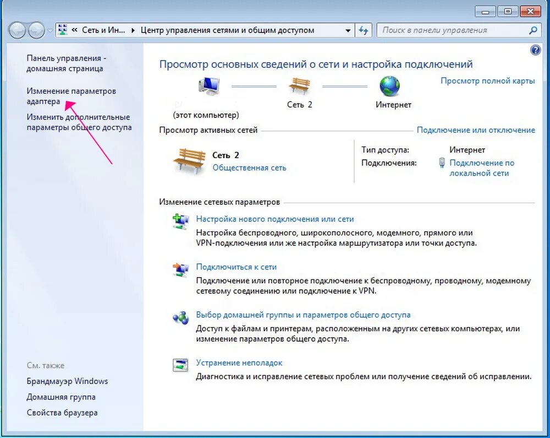Click the Back navigation arrow button

click(17, 30)
